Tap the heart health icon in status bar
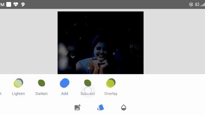 point(16,4)
